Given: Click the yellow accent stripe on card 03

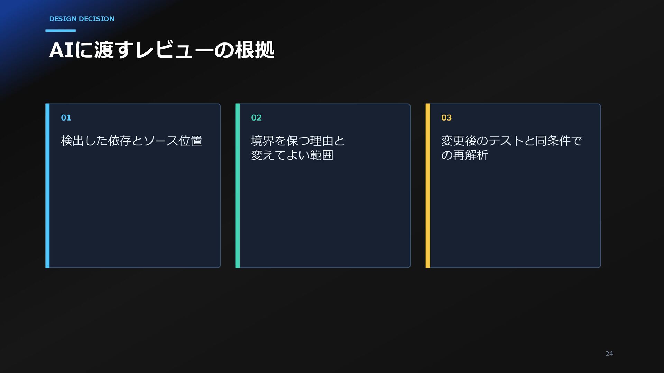Looking at the screenshot, I should [428, 185].
